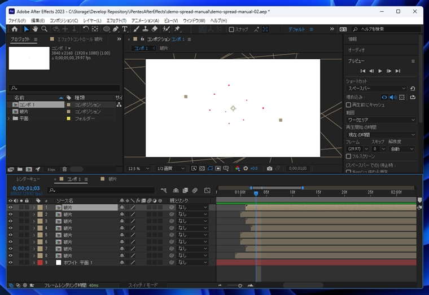
Task: Enable 再生前にキャッシュ checkbox
Action: [x=348, y=105]
